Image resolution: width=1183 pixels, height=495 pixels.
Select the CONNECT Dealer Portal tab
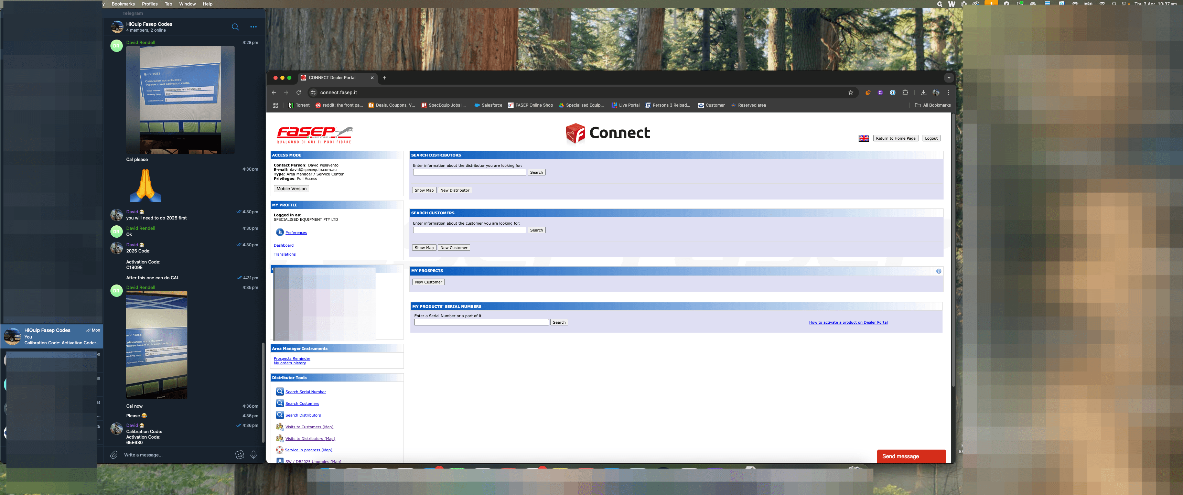337,78
